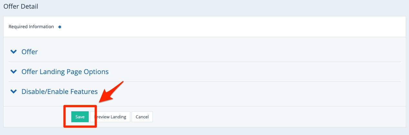Expand the Offer section chevron
The height and width of the screenshot is (135, 409).
[14, 52]
